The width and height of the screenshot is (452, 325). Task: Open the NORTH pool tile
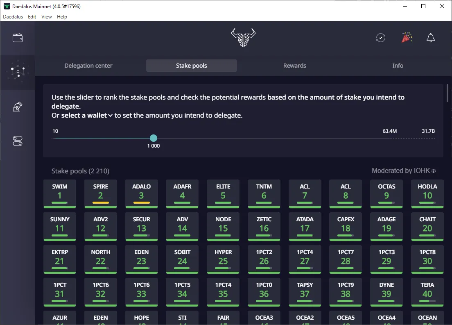(101, 259)
